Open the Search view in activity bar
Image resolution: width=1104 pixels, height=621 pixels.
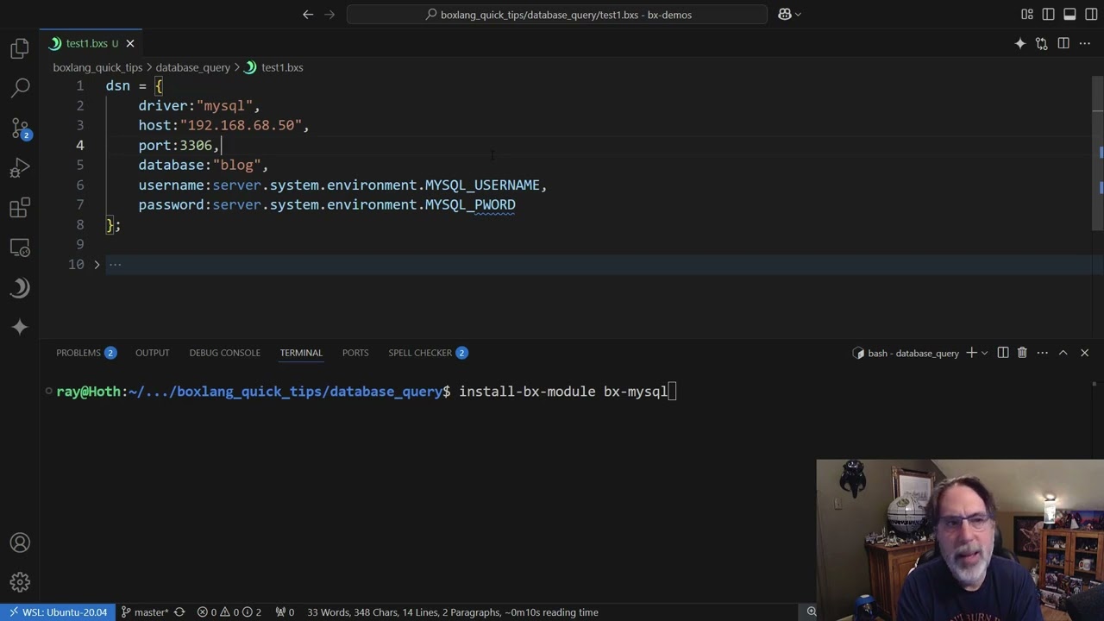point(20,88)
